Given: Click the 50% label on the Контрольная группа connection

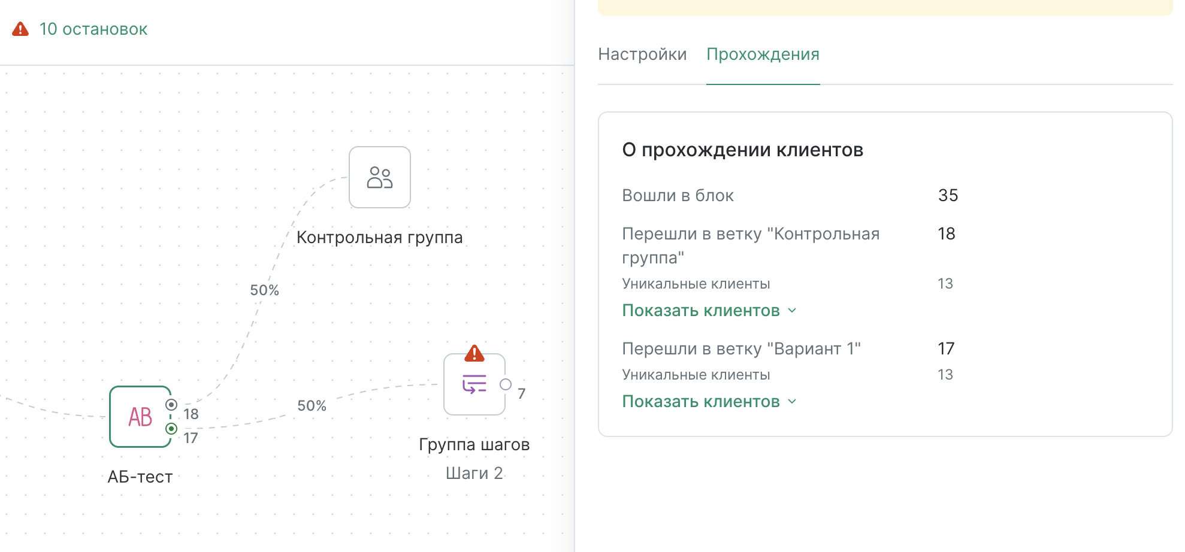Looking at the screenshot, I should pyautogui.click(x=264, y=290).
